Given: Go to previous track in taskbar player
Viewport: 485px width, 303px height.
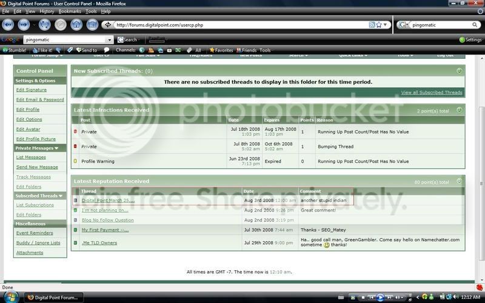Looking at the screenshot, I should [x=371, y=298].
